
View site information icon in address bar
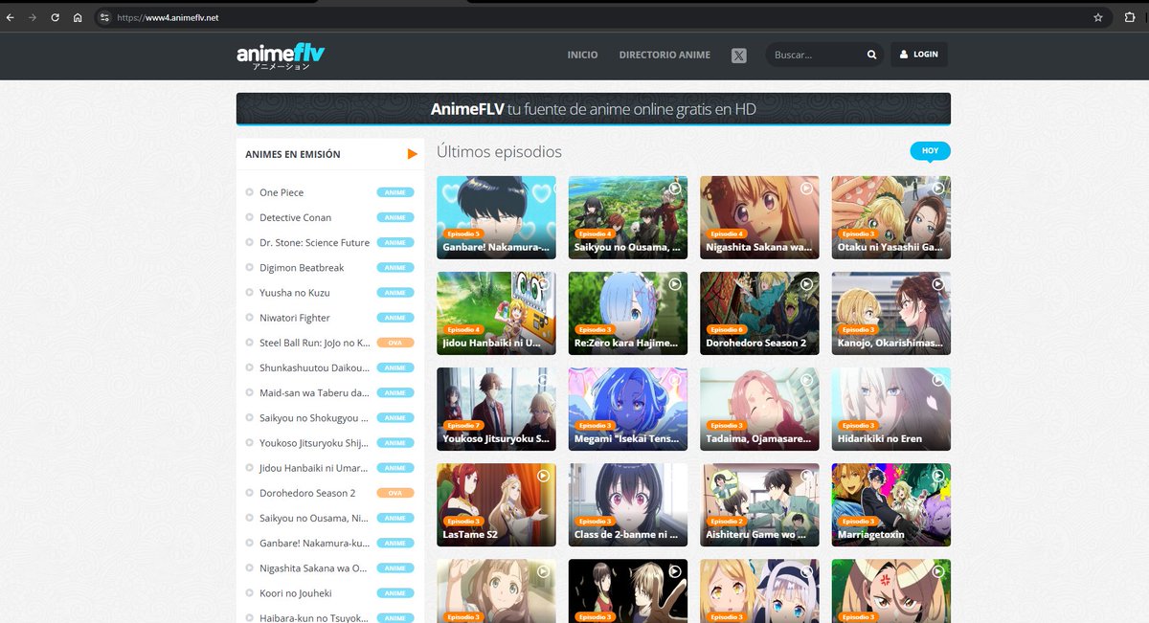coord(105,17)
